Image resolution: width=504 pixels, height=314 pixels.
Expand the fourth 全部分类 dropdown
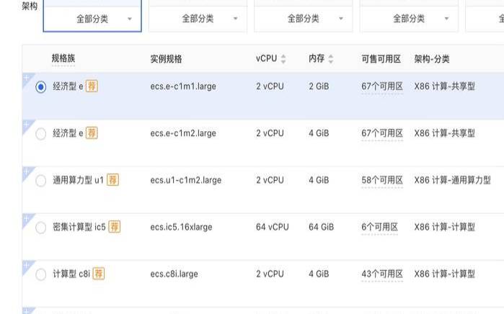click(408, 19)
